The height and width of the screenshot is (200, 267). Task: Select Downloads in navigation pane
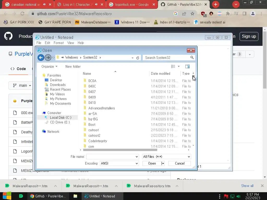(58, 85)
